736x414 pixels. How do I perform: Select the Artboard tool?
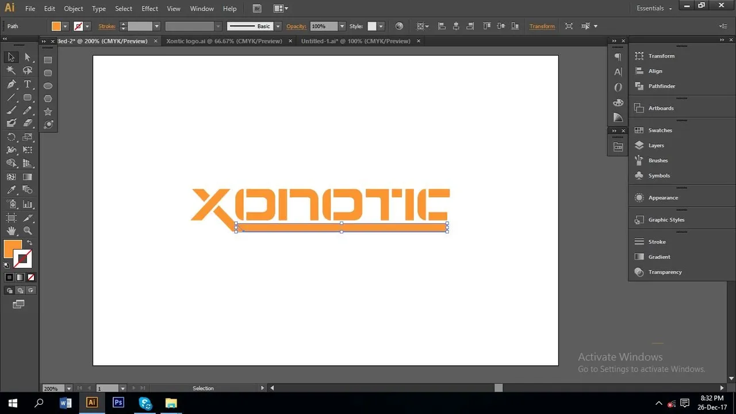coord(11,217)
